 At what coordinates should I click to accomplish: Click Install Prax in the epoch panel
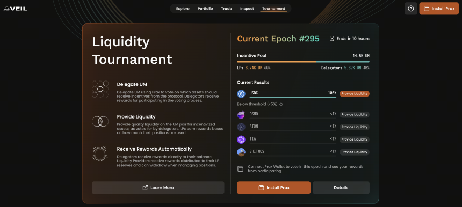273,188
